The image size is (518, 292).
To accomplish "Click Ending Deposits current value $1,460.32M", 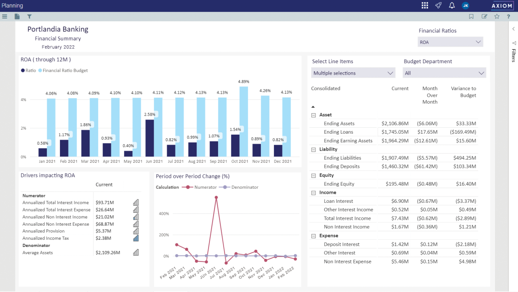I will click(395, 166).
